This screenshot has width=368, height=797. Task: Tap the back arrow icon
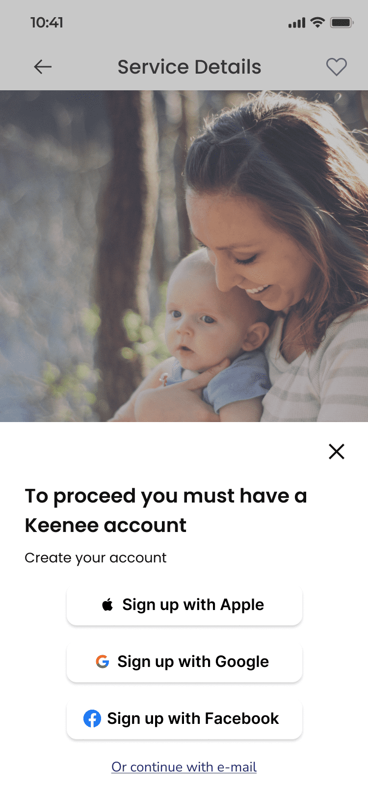tap(43, 67)
